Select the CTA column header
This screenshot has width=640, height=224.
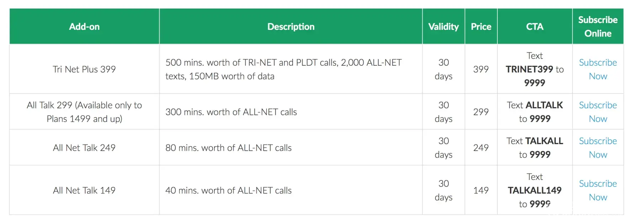[x=534, y=27]
